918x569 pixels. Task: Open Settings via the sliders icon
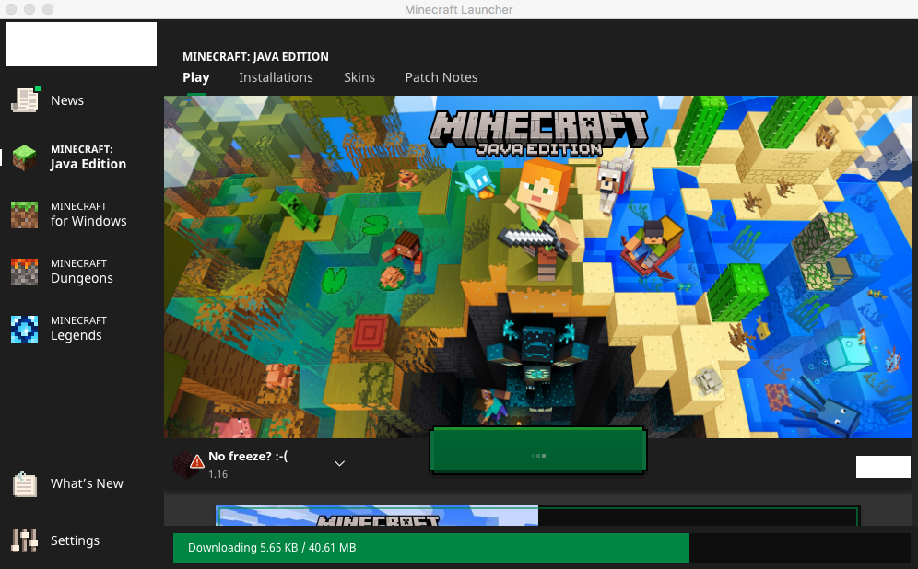(25, 540)
